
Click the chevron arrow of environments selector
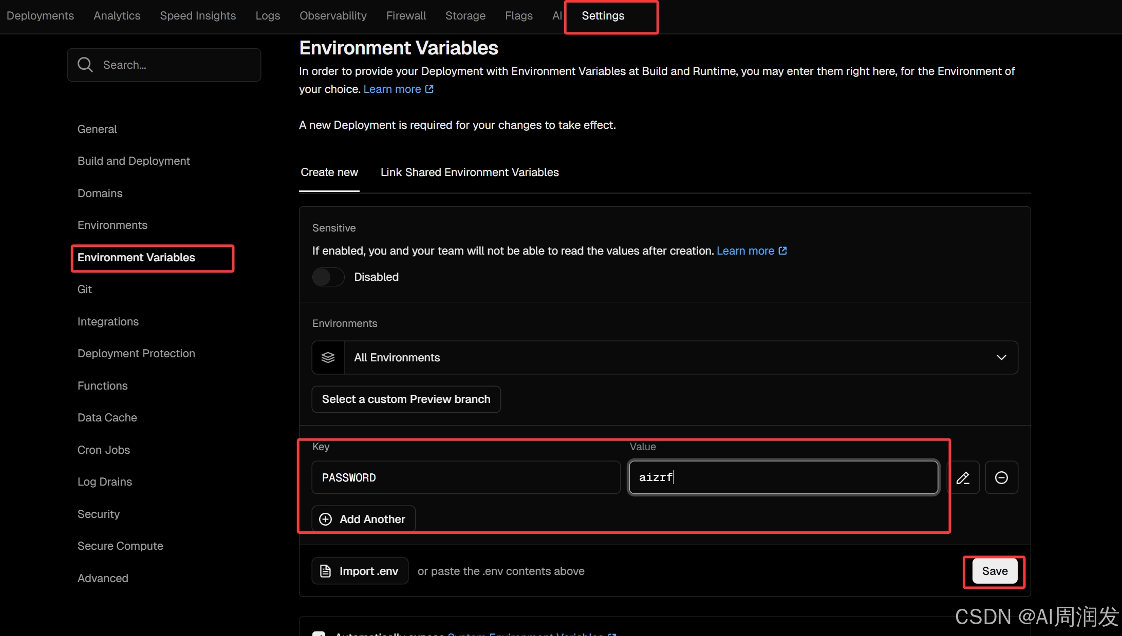click(1001, 358)
